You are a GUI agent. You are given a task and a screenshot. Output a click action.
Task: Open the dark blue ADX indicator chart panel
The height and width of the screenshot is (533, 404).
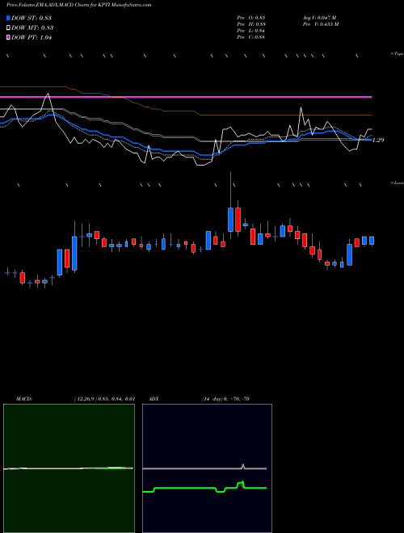[207, 468]
